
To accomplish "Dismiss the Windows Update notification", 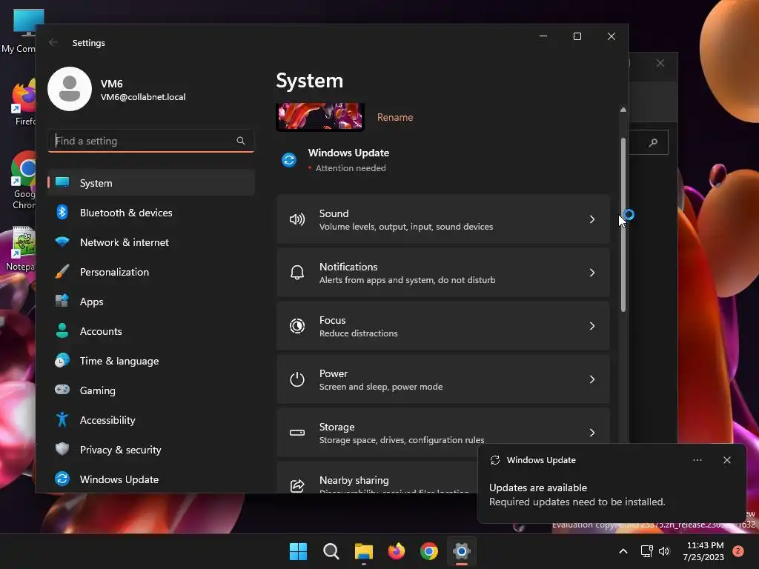I will pyautogui.click(x=726, y=460).
